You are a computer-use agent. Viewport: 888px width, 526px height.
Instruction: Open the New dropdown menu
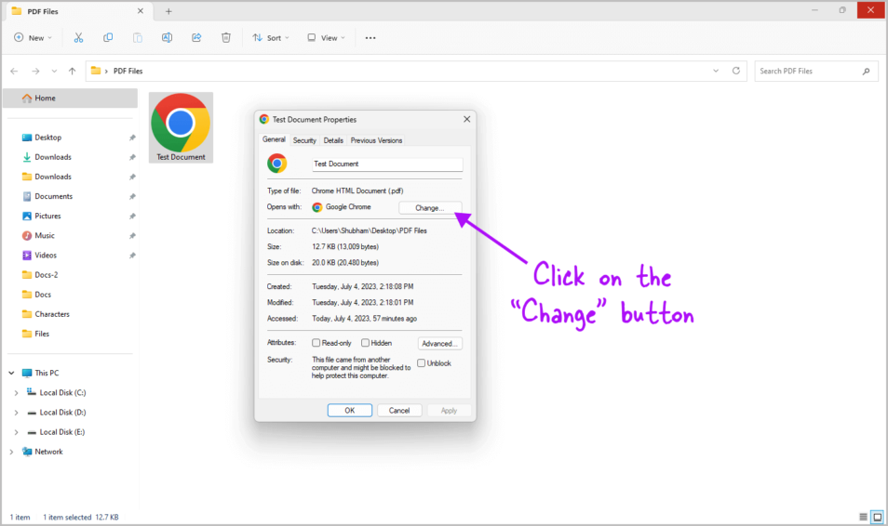click(x=33, y=38)
